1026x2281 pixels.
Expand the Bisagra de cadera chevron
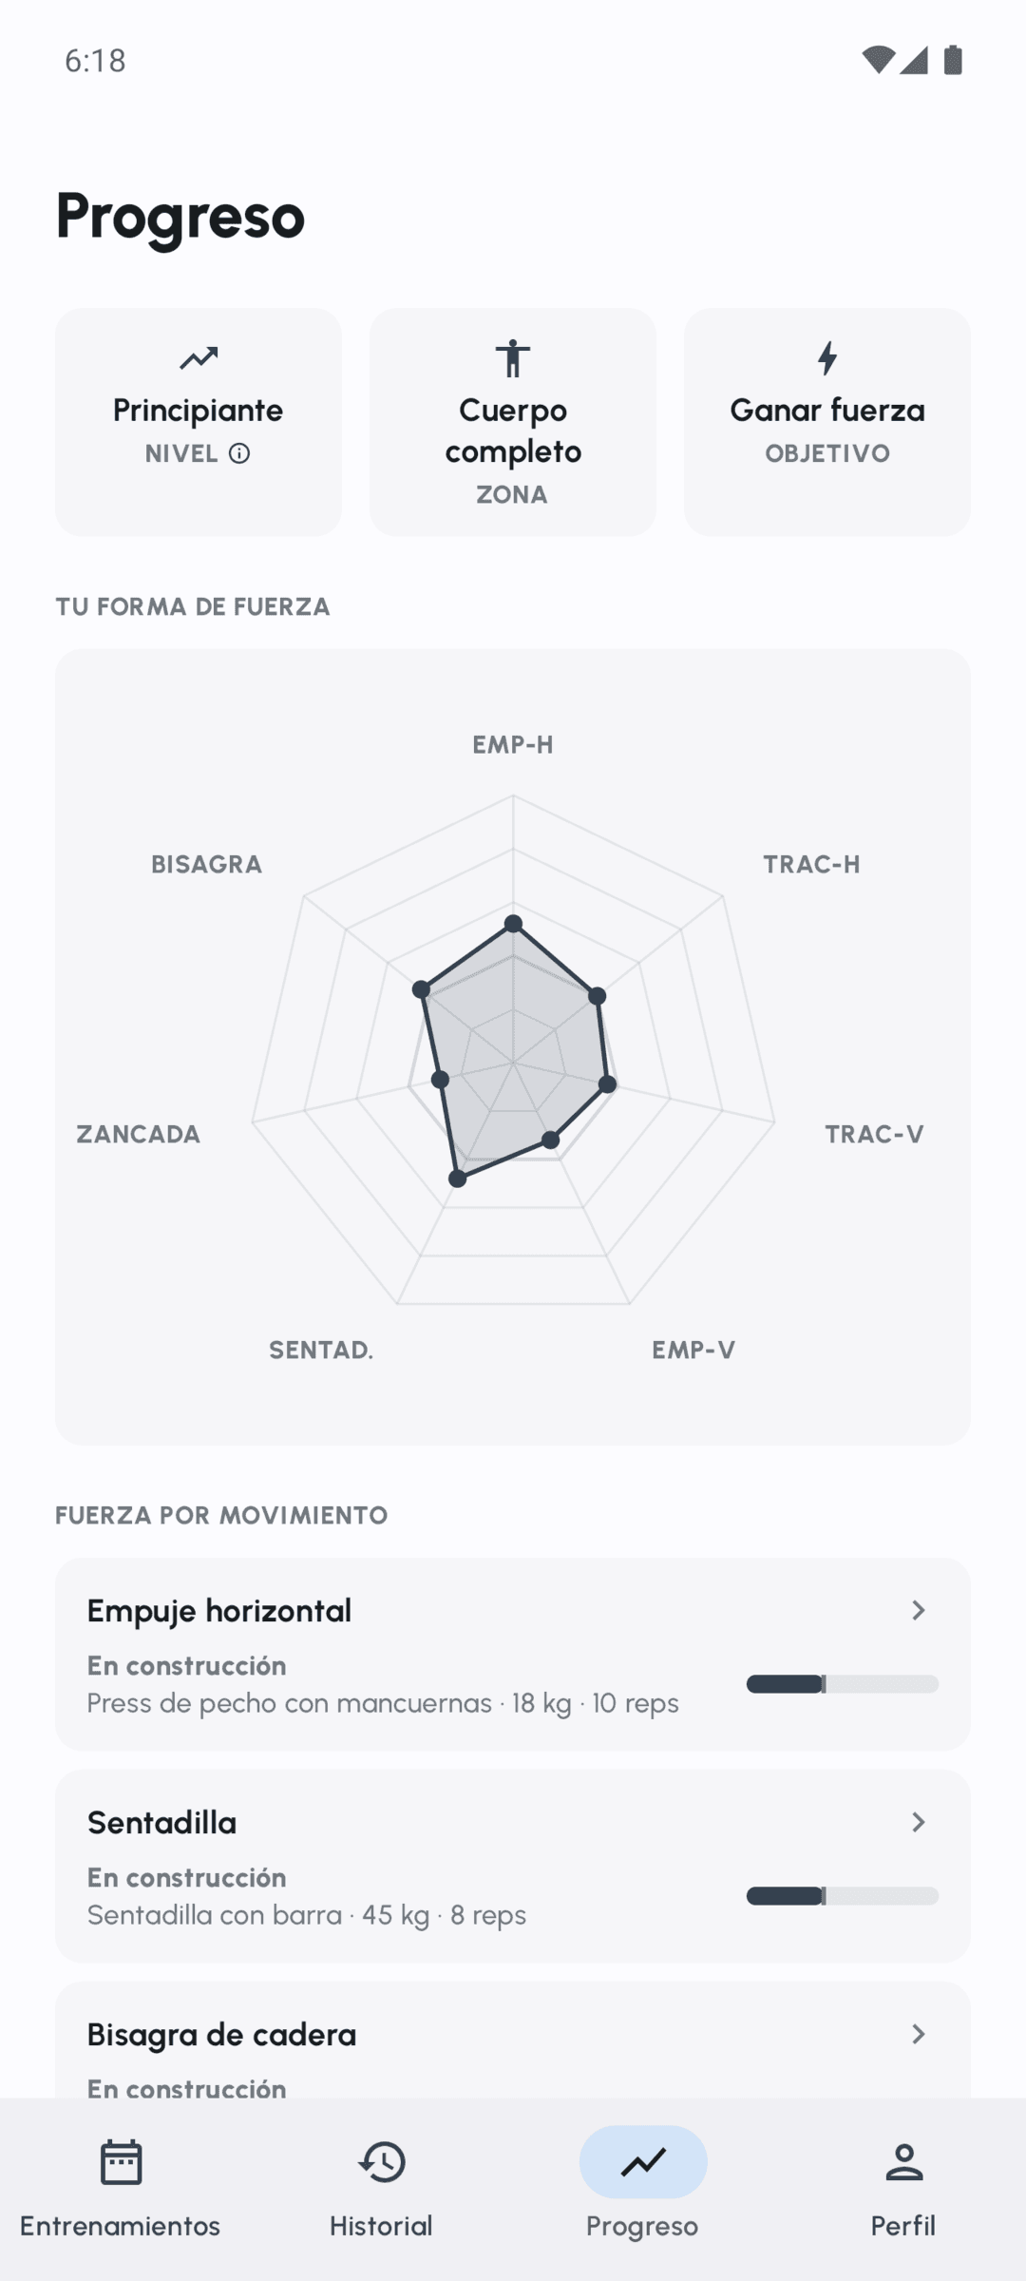pyautogui.click(x=918, y=2034)
